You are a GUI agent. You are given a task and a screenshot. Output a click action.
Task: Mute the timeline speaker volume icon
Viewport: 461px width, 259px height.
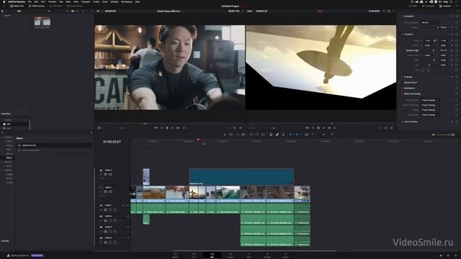click(434, 135)
